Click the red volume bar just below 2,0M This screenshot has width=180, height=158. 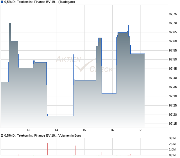point(75,150)
